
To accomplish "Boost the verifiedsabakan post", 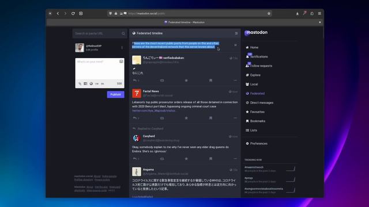I will click(162, 80).
